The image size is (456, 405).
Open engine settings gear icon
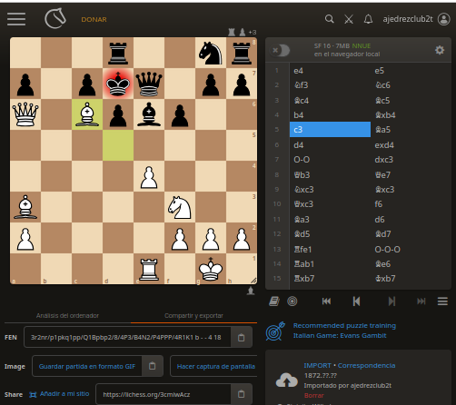(x=440, y=50)
